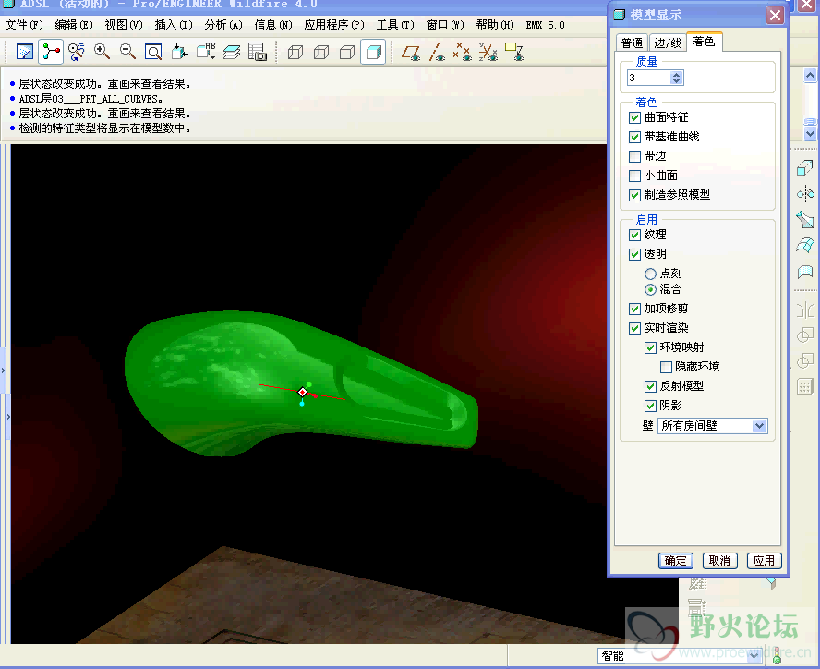Viewport: 820px width, 669px height.
Task: Switch to no hidden display
Action: click(x=347, y=52)
